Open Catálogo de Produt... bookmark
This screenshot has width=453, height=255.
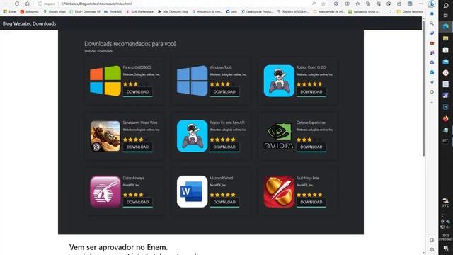(257, 11)
